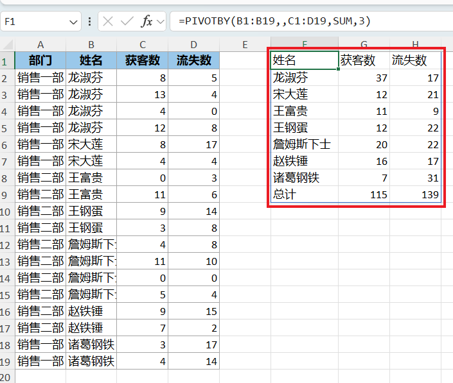The height and width of the screenshot is (383, 453).
Task: Select column E header
Action: (245, 45)
